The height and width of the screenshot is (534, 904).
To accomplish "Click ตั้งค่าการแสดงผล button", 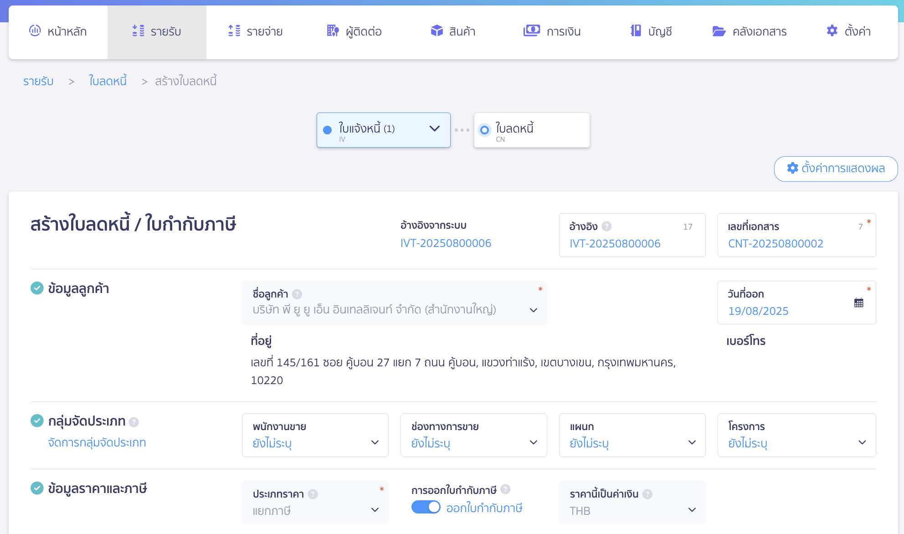I will (836, 169).
